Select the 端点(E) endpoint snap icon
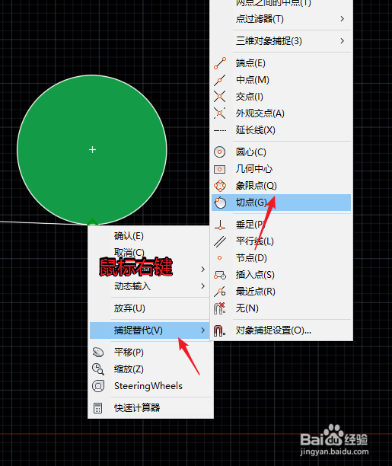 click(x=220, y=63)
